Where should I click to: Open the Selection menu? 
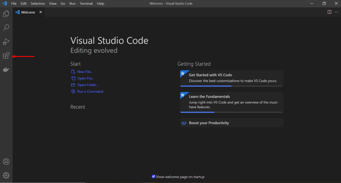(38, 4)
